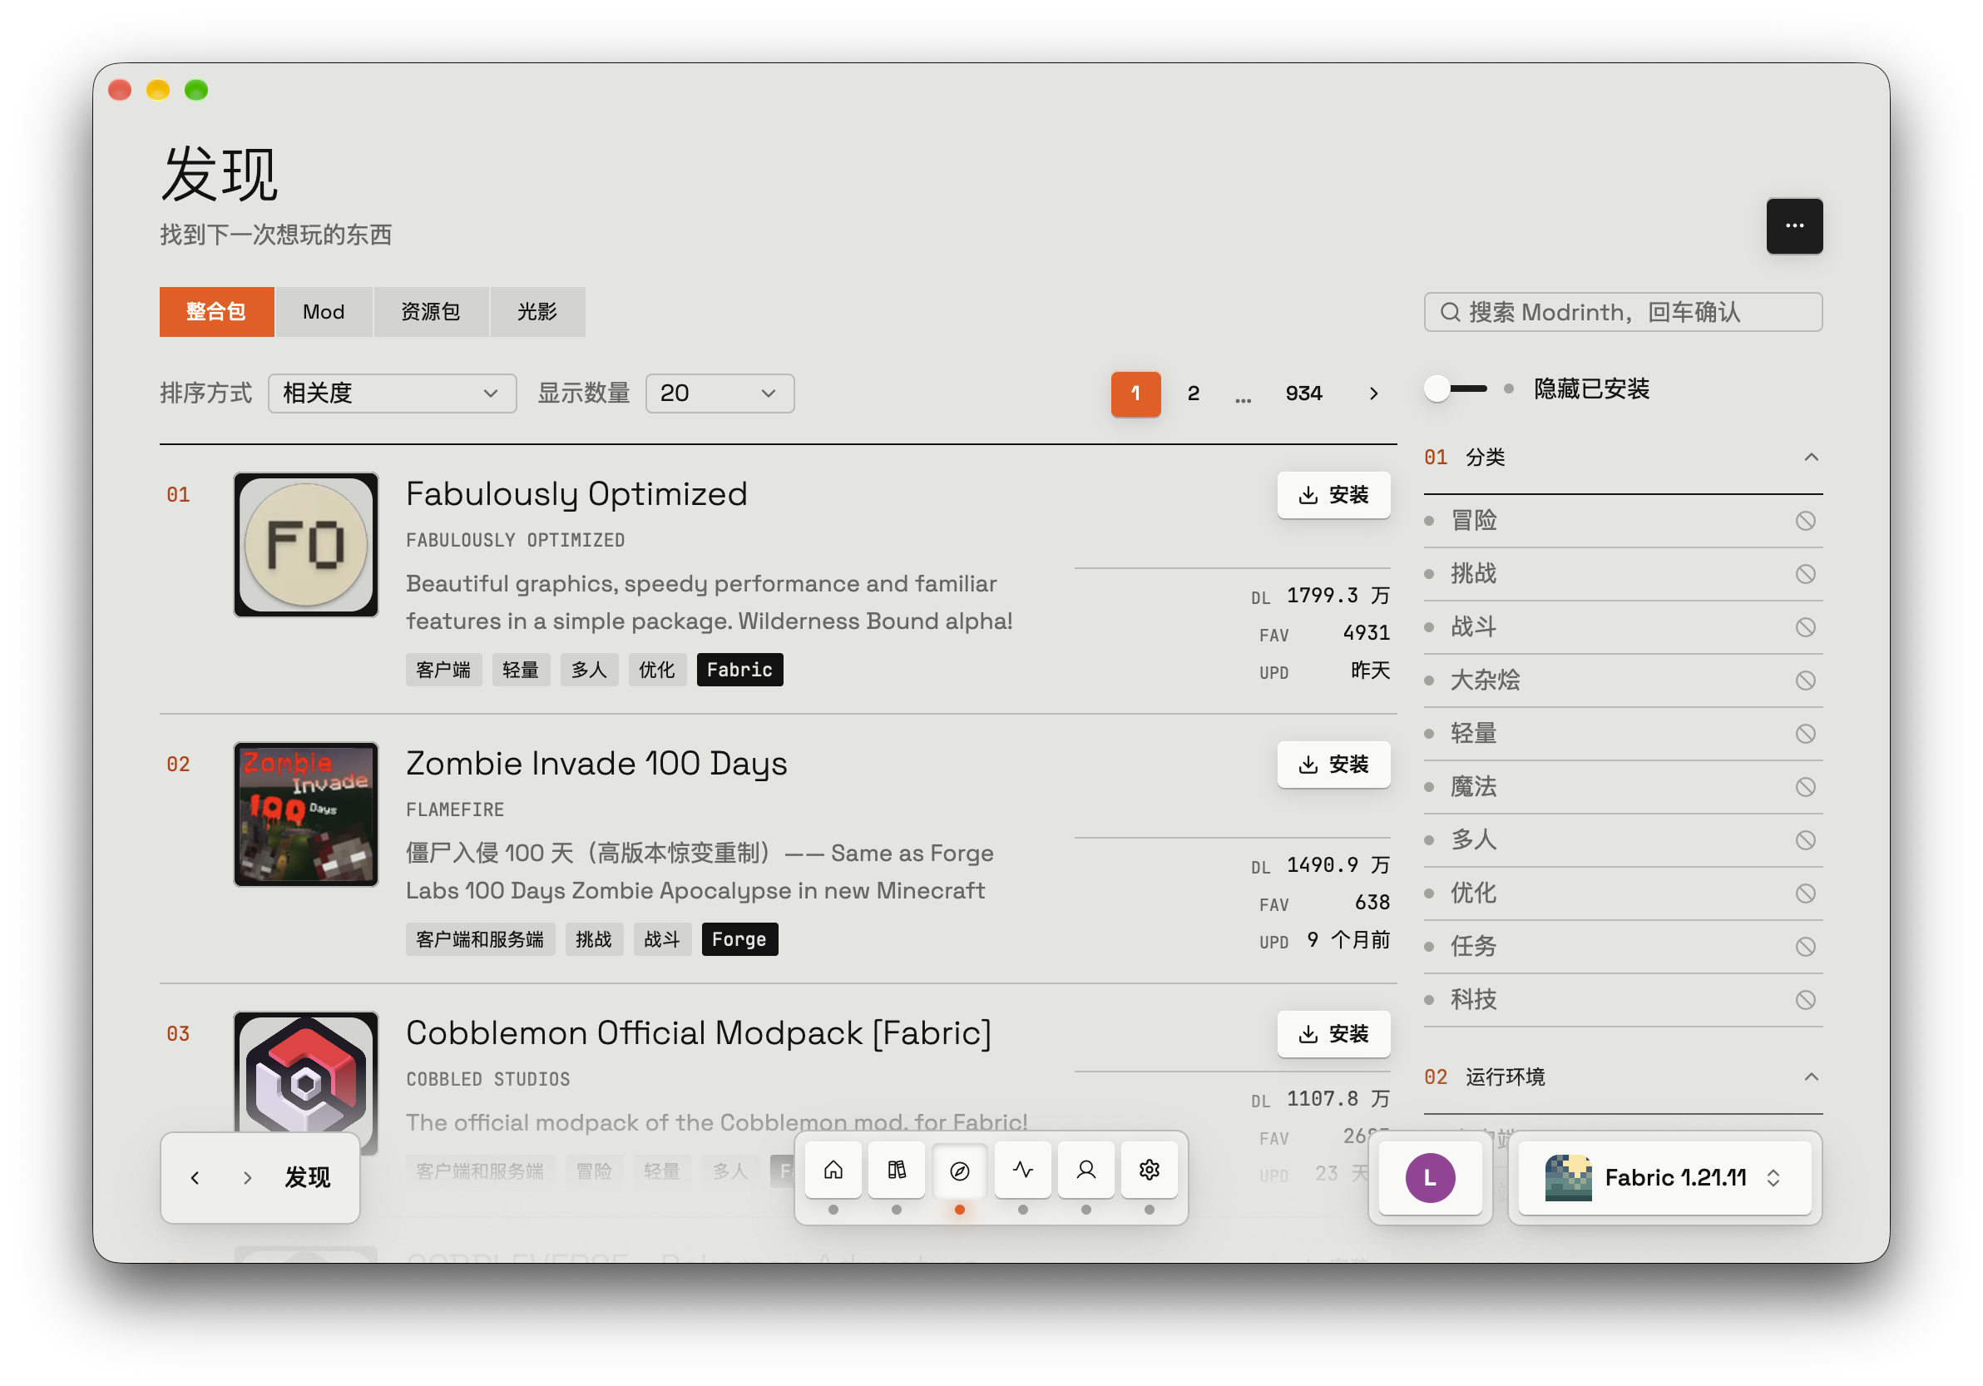Select the 多人 category filter
The width and height of the screenshot is (1983, 1386).
point(1623,840)
